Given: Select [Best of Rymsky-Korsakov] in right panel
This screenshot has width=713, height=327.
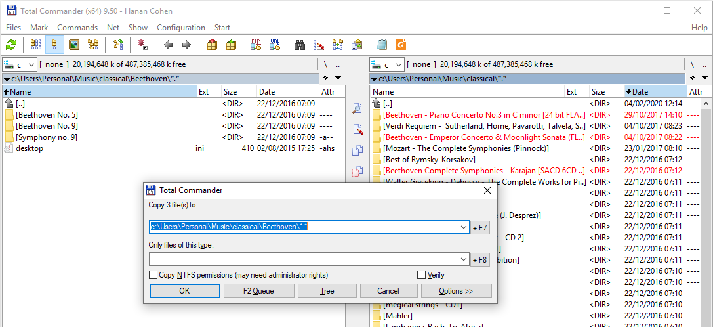Looking at the screenshot, I should (429, 160).
